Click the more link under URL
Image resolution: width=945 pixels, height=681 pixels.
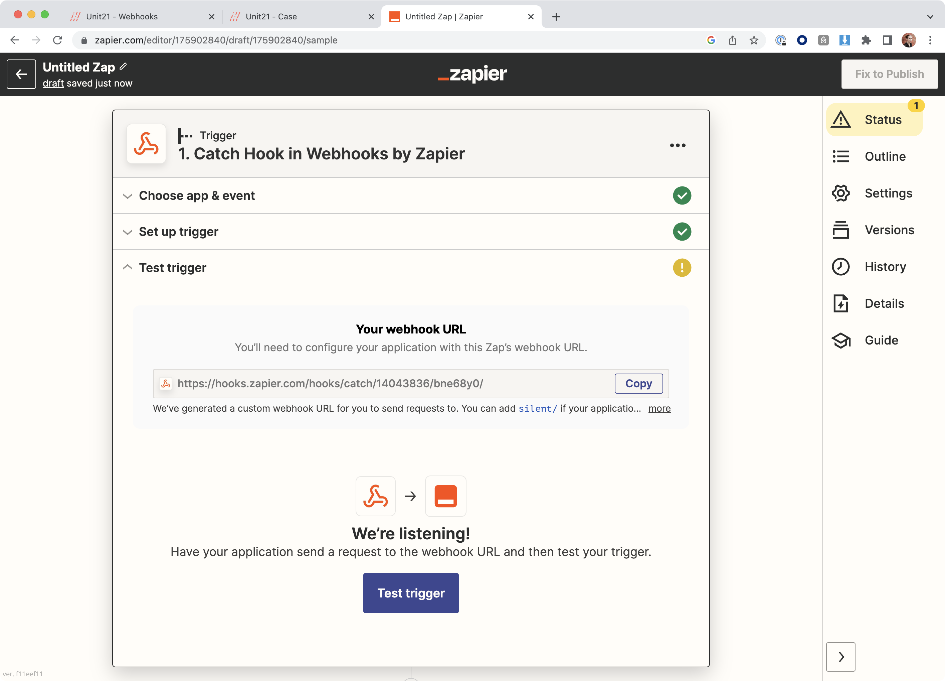click(x=659, y=408)
